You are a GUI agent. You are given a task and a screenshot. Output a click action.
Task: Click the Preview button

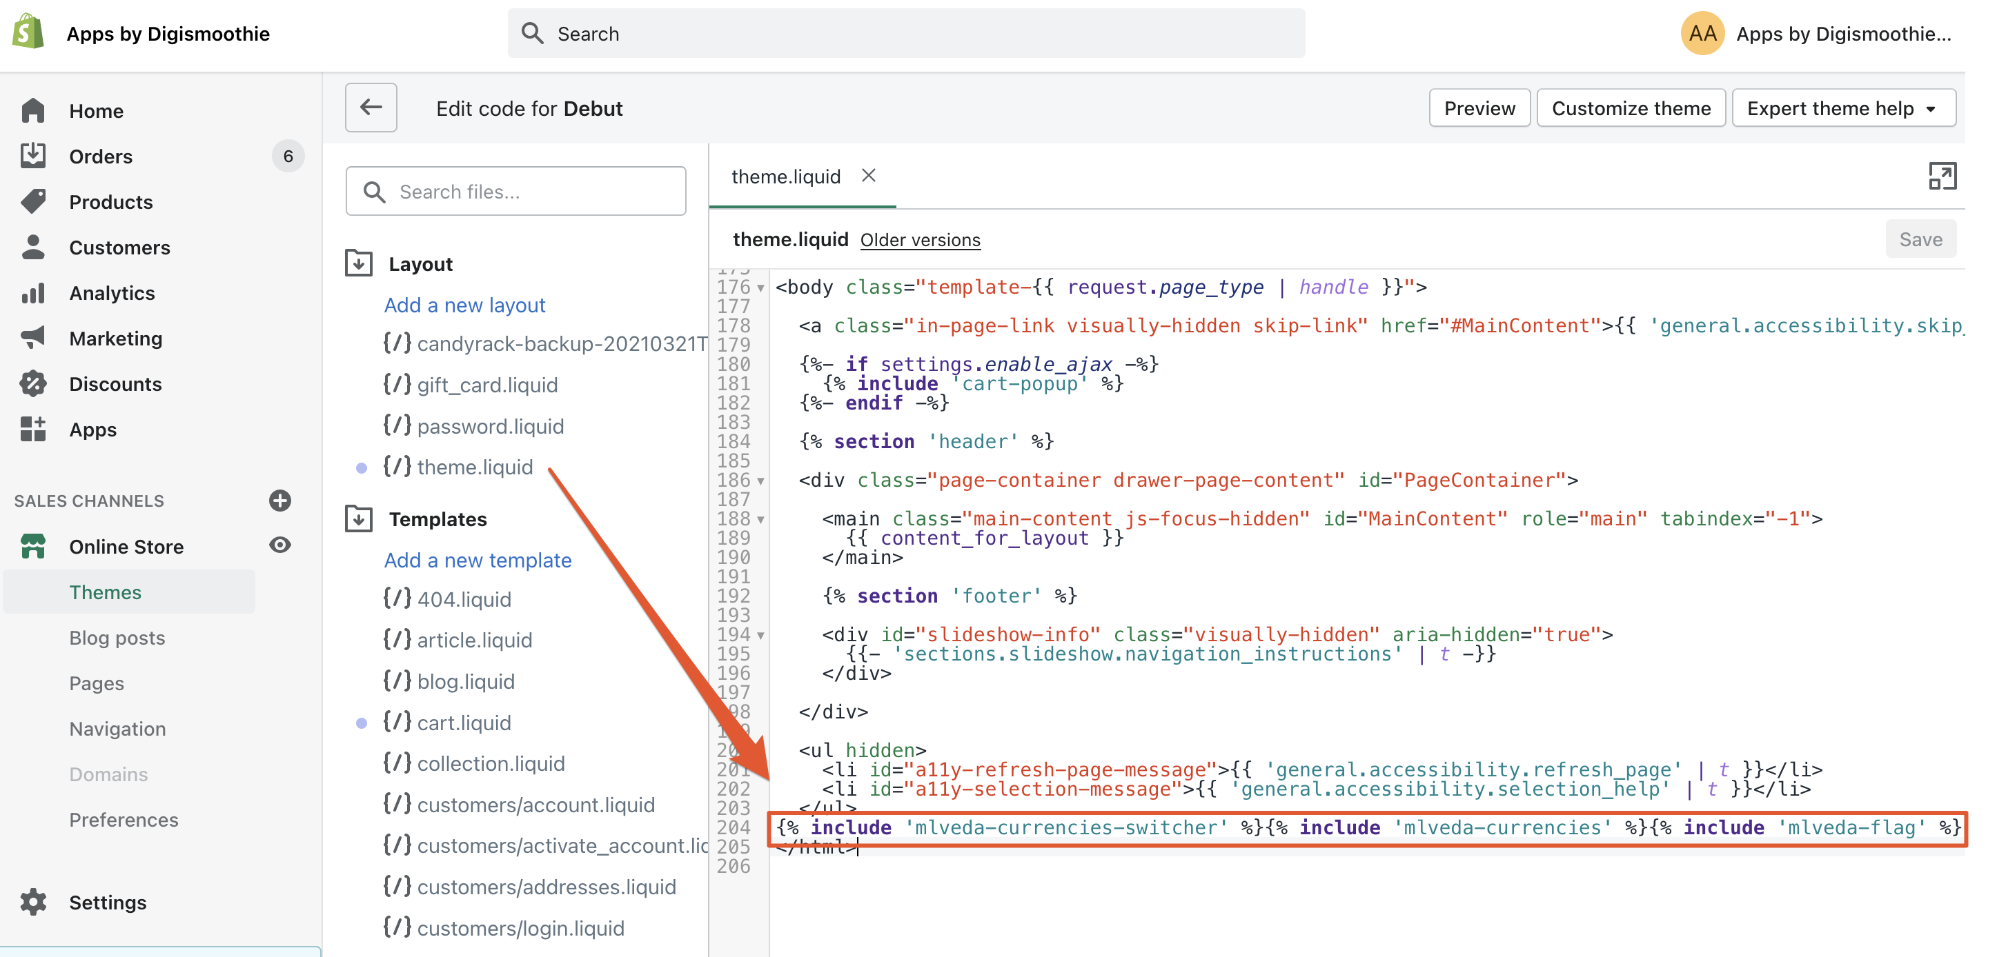pyautogui.click(x=1479, y=108)
